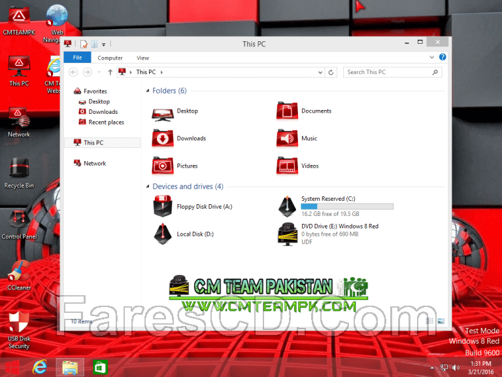Open CMTEAMPK desktop shortcut
The height and width of the screenshot is (377, 502).
tap(19, 21)
